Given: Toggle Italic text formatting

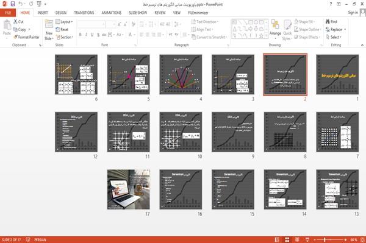Looking at the screenshot, I should coord(86,35).
